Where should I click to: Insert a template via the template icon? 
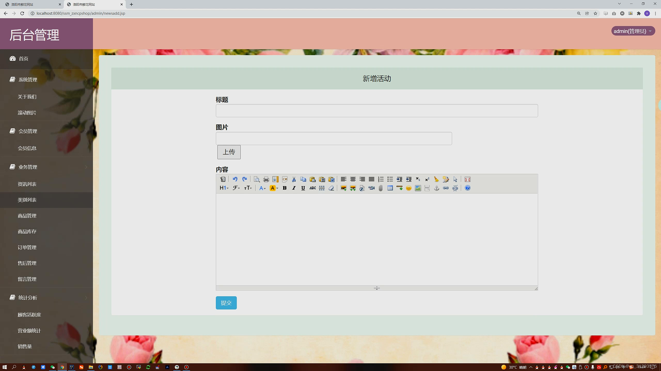point(275,179)
